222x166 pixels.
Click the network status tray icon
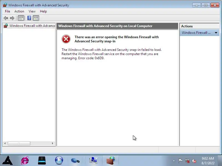[x=187, y=161]
